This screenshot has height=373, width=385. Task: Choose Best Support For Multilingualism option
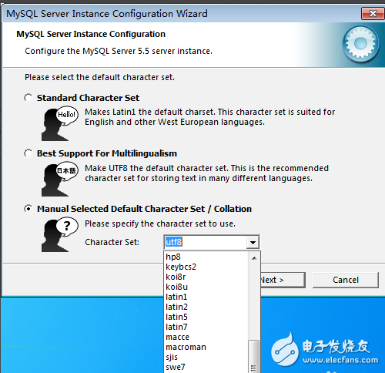(x=28, y=153)
